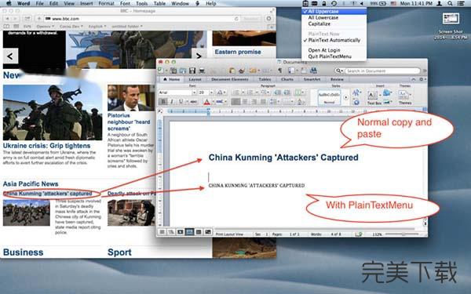Show paragraph marks with the pilcrow icon
471x294 pixels.
279,71
